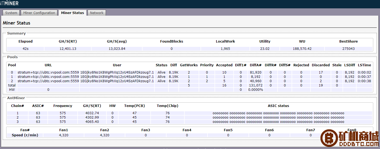Viewport: 380px width, 149px height.
Task: Click the ASIC status column header
Action: pyautogui.click(x=278, y=106)
